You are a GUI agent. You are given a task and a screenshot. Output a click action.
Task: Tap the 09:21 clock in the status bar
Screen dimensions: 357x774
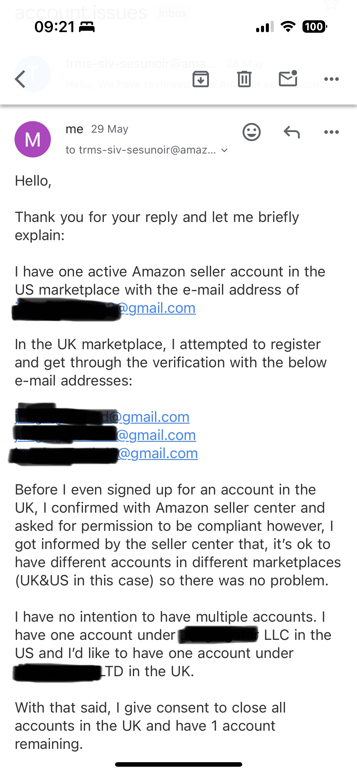(55, 27)
